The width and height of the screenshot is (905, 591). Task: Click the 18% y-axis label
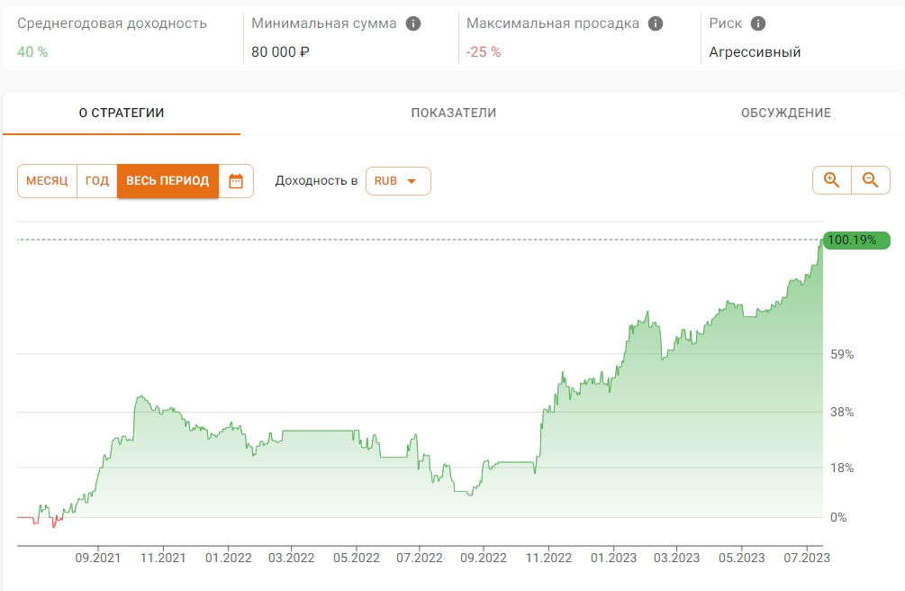pyautogui.click(x=842, y=468)
